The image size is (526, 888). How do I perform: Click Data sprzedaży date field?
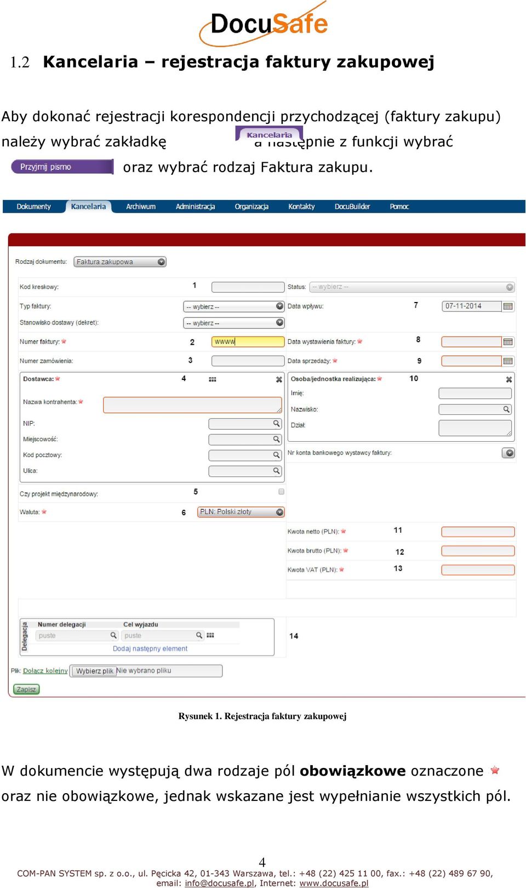(x=472, y=361)
